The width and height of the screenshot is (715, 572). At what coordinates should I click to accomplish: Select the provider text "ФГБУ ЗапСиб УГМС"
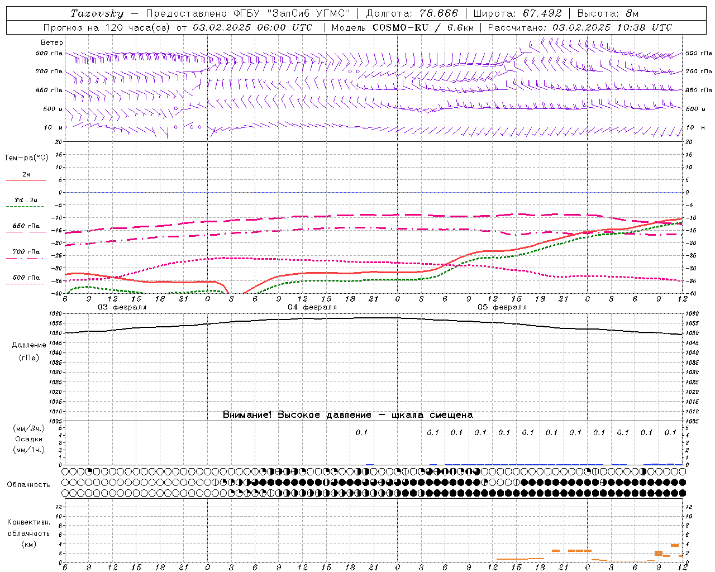click(x=292, y=13)
